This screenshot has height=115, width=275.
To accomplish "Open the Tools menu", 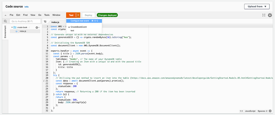I will tap(47, 15).
